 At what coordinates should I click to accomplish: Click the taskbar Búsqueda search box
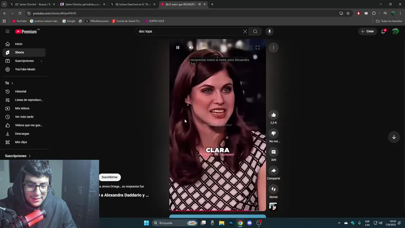tap(175, 223)
